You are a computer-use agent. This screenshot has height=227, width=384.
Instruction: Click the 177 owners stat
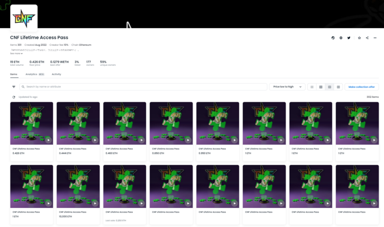coord(90,63)
